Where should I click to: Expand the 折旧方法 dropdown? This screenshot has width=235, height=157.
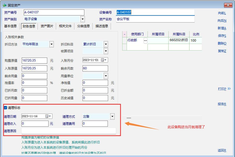coord(51,44)
